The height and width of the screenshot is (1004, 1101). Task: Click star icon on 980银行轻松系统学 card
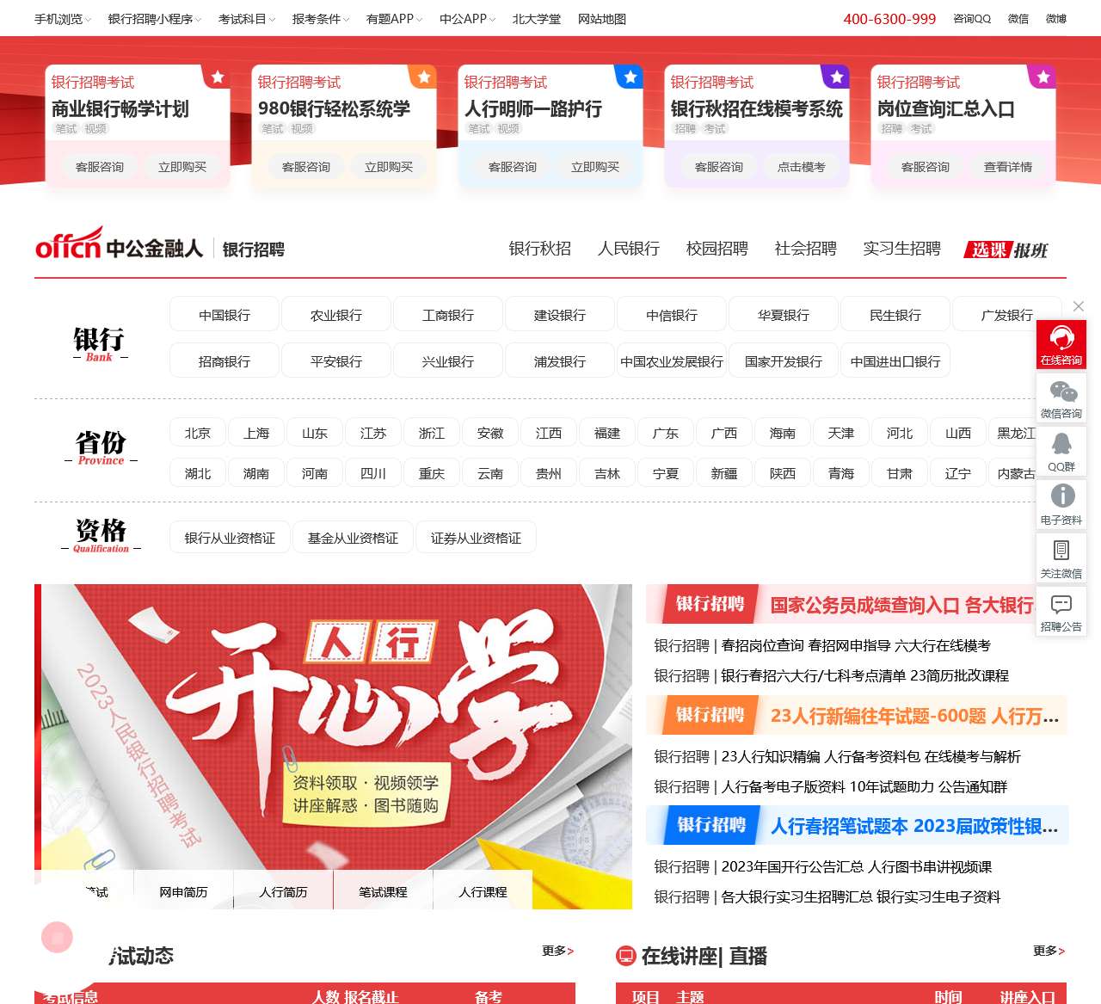pyautogui.click(x=424, y=77)
